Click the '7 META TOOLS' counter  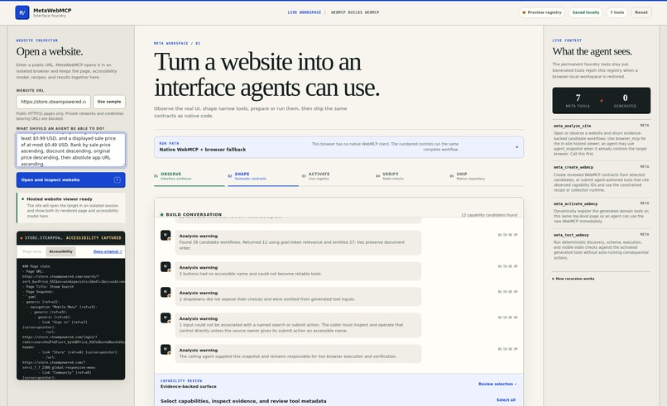tap(578, 101)
